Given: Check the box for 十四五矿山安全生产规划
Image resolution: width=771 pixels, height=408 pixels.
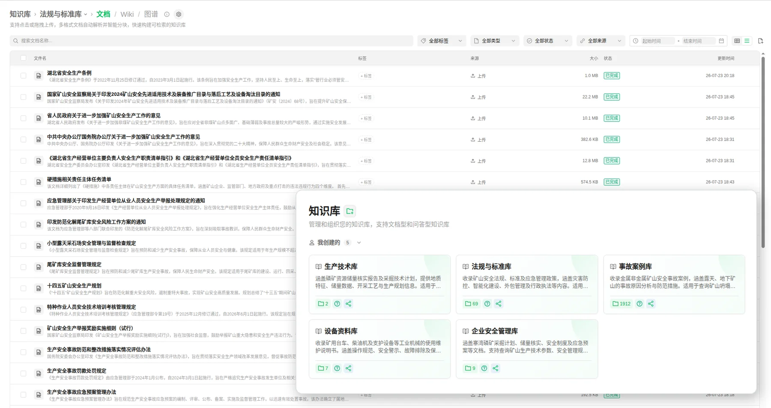Looking at the screenshot, I should click(24, 288).
